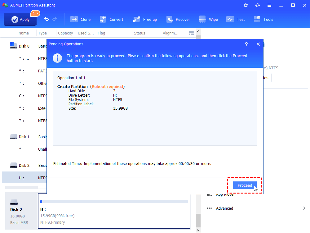The image size is (310, 233).
Task: Click the 'Operation 1 of 1' text
Action: 71,78
